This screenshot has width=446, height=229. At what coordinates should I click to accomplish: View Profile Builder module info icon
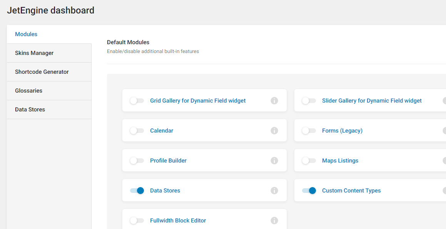pos(274,161)
